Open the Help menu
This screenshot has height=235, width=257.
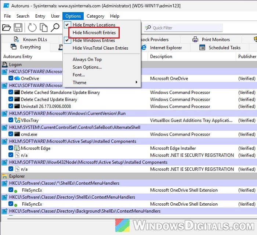[115, 16]
